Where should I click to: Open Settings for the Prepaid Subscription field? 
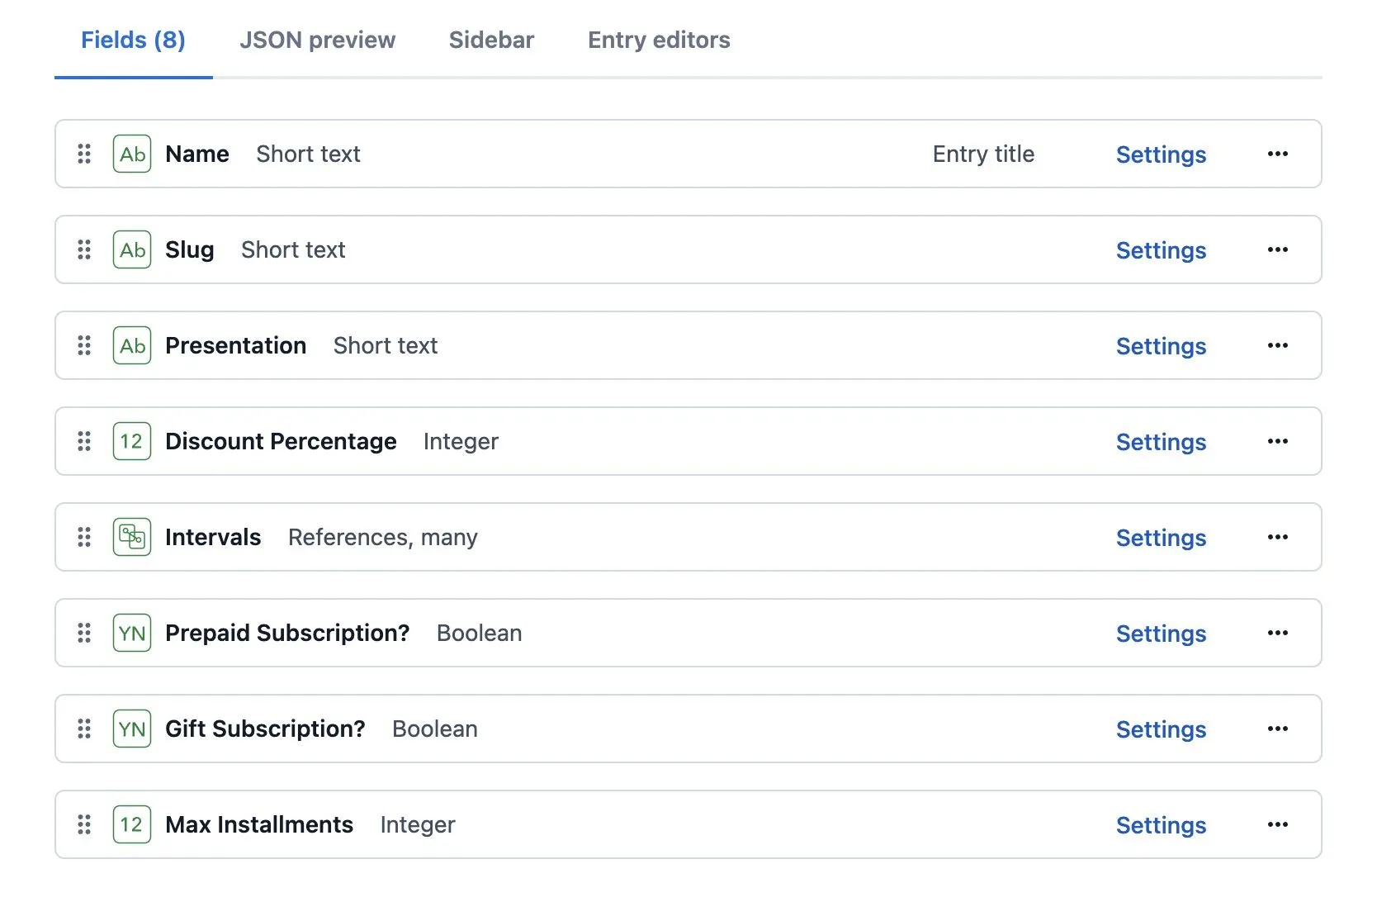point(1161,634)
